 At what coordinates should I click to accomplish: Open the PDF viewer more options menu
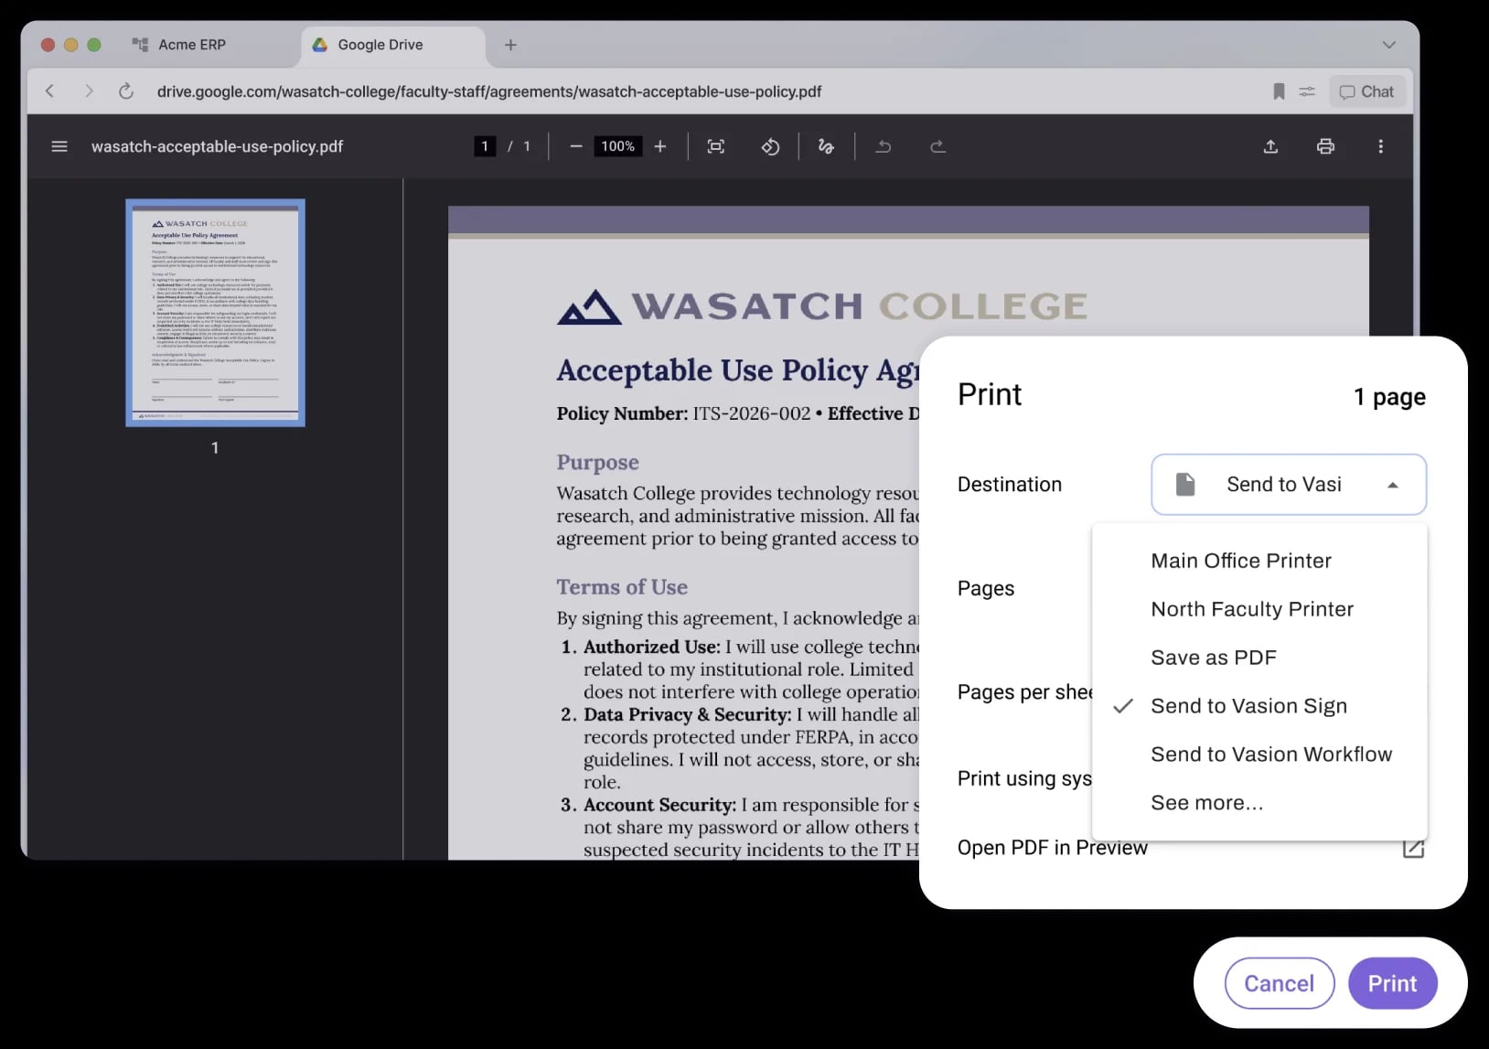(1380, 146)
